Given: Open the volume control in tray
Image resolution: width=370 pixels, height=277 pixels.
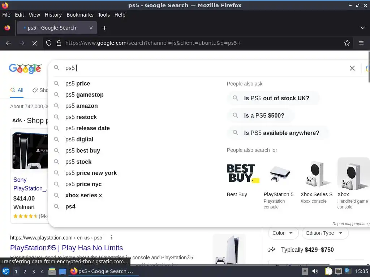Looking at the screenshot, I should (x=315, y=271).
